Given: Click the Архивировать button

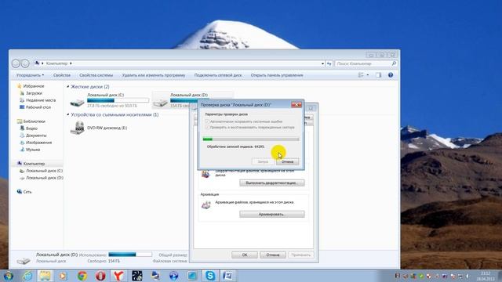Looking at the screenshot, I should click(x=272, y=214).
